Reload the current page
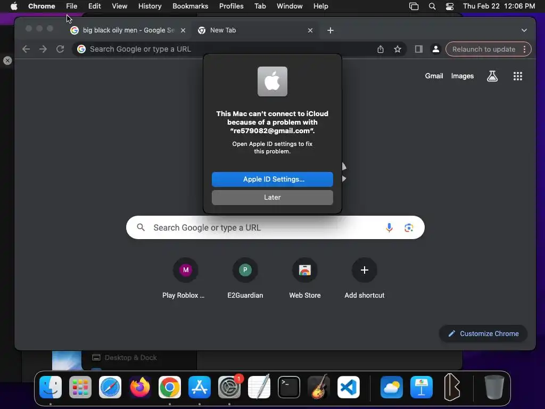This screenshot has height=409, width=545. click(x=60, y=49)
